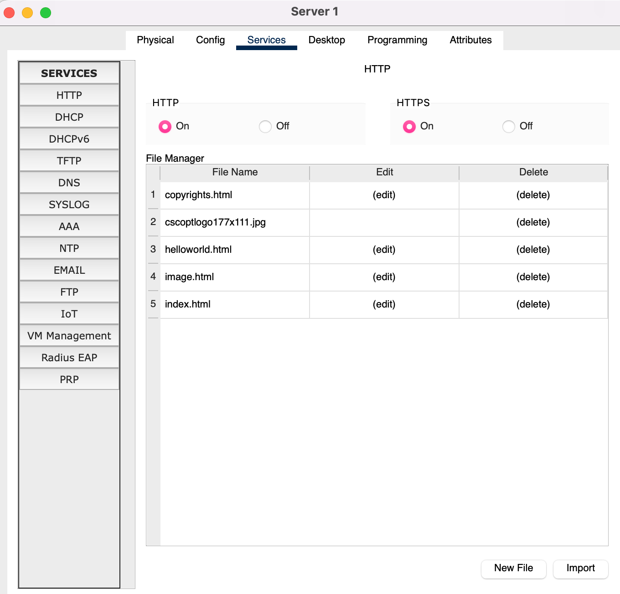Select the FTP service
Image resolution: width=620 pixels, height=594 pixels.
(x=69, y=292)
